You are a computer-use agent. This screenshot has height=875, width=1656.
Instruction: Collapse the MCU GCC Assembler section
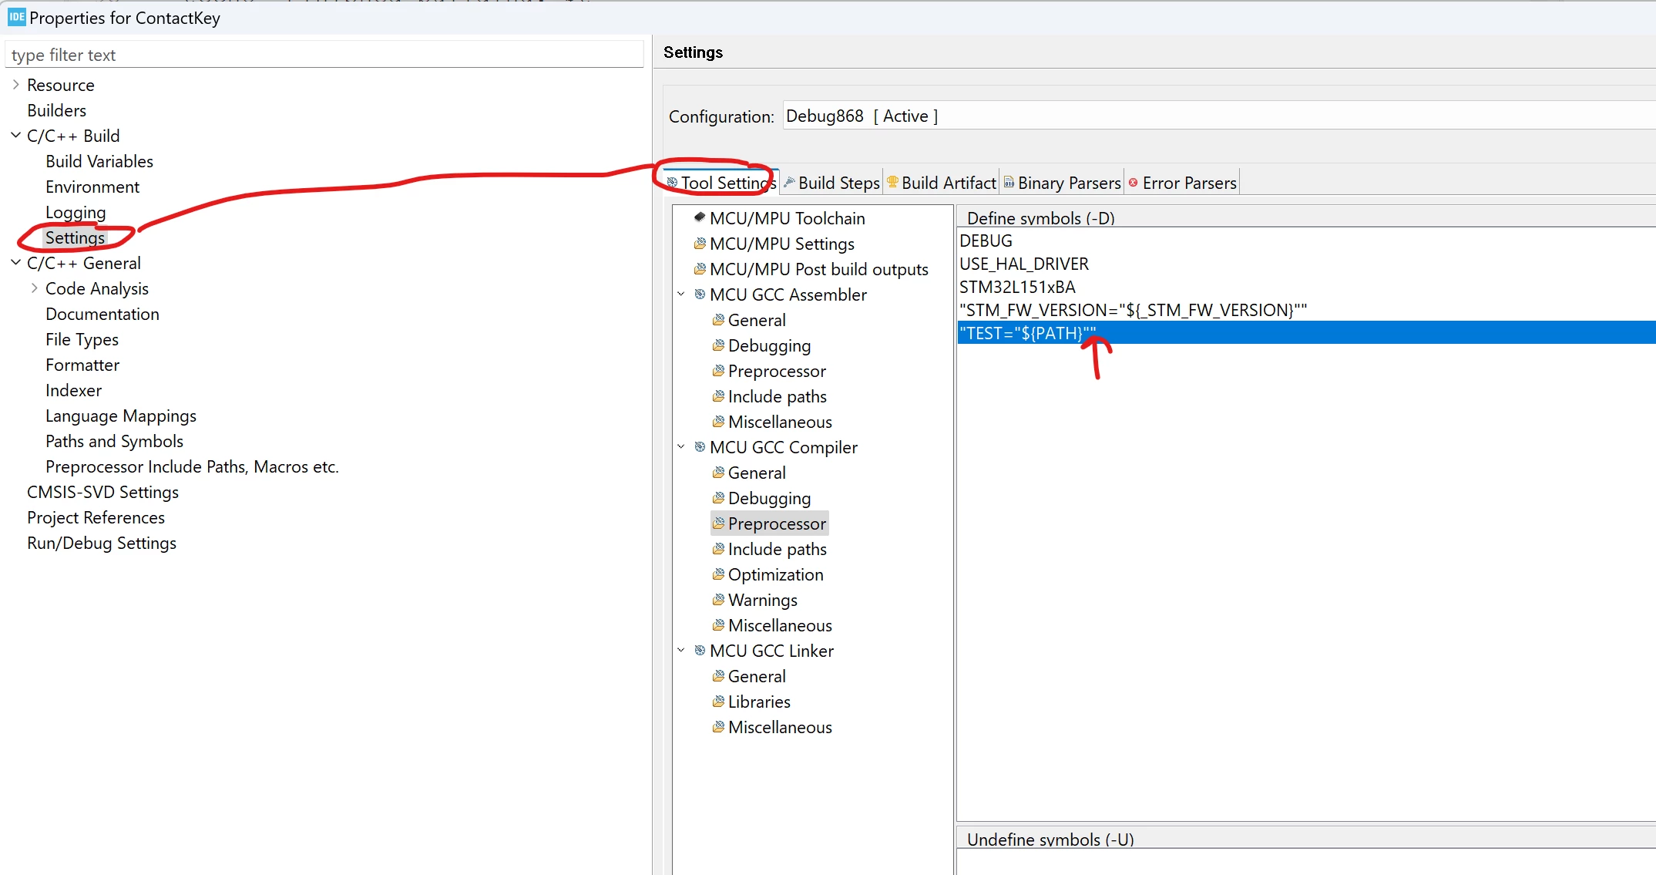[x=681, y=294]
